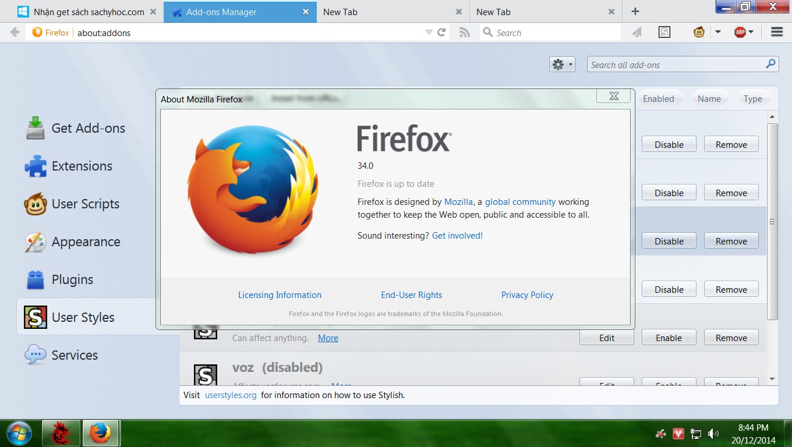Sort the list by Enabled
The height and width of the screenshot is (447, 792).
[x=659, y=98]
